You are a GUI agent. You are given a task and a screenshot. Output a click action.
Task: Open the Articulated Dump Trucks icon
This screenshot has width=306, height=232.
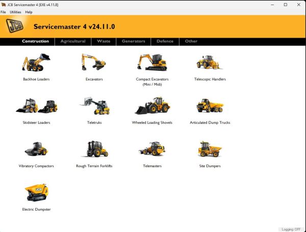[x=210, y=106]
